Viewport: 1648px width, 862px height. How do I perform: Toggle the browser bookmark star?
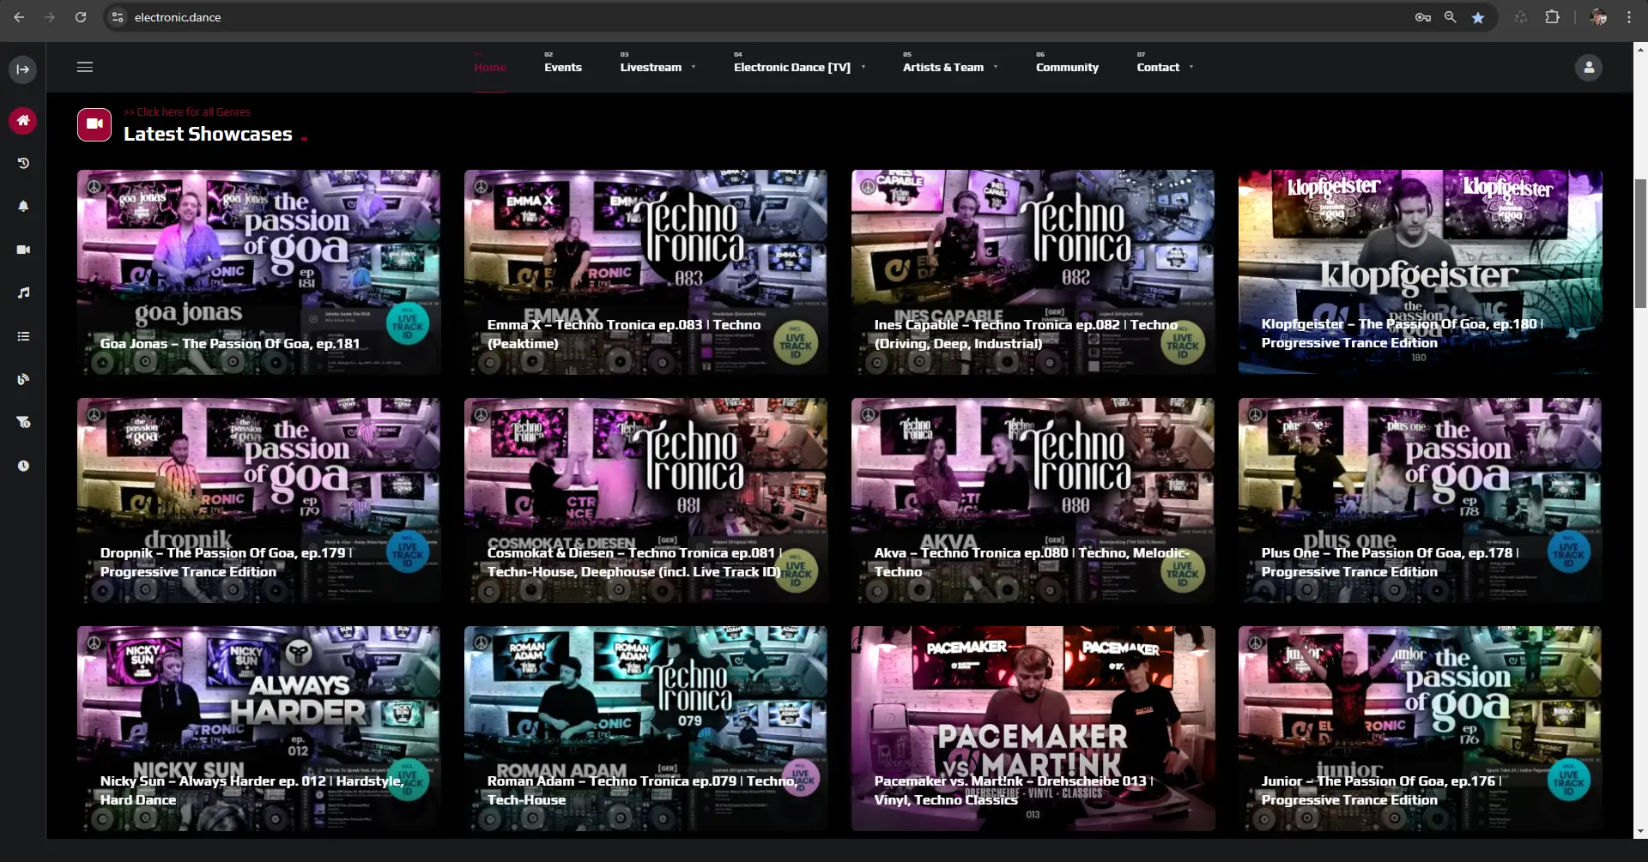pos(1477,17)
